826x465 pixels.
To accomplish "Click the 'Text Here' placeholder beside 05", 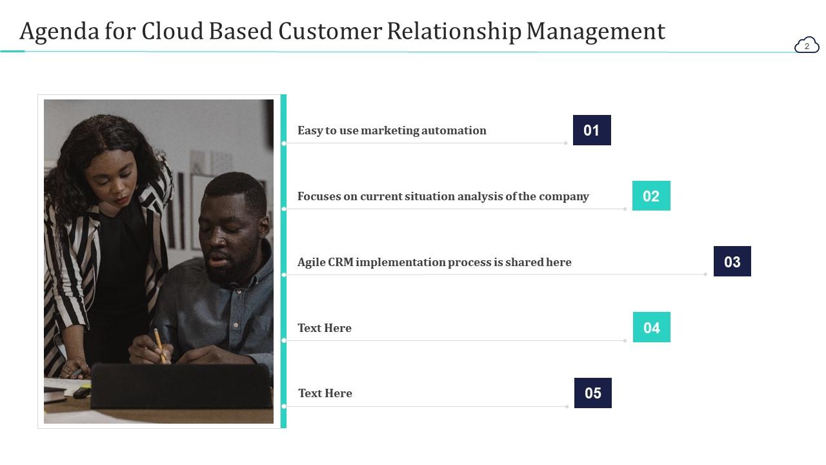I will (x=325, y=393).
